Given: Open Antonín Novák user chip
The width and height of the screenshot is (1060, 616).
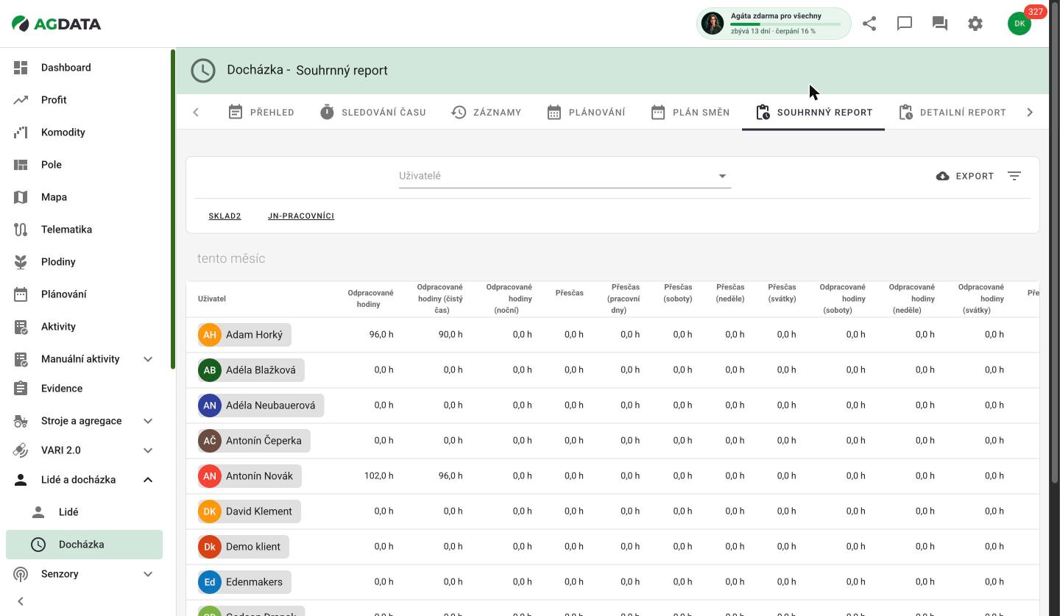Looking at the screenshot, I should click(250, 476).
